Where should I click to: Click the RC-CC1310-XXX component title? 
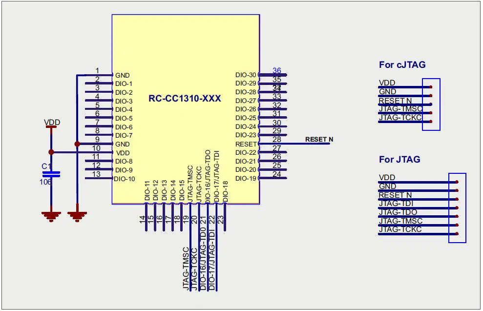(x=185, y=99)
